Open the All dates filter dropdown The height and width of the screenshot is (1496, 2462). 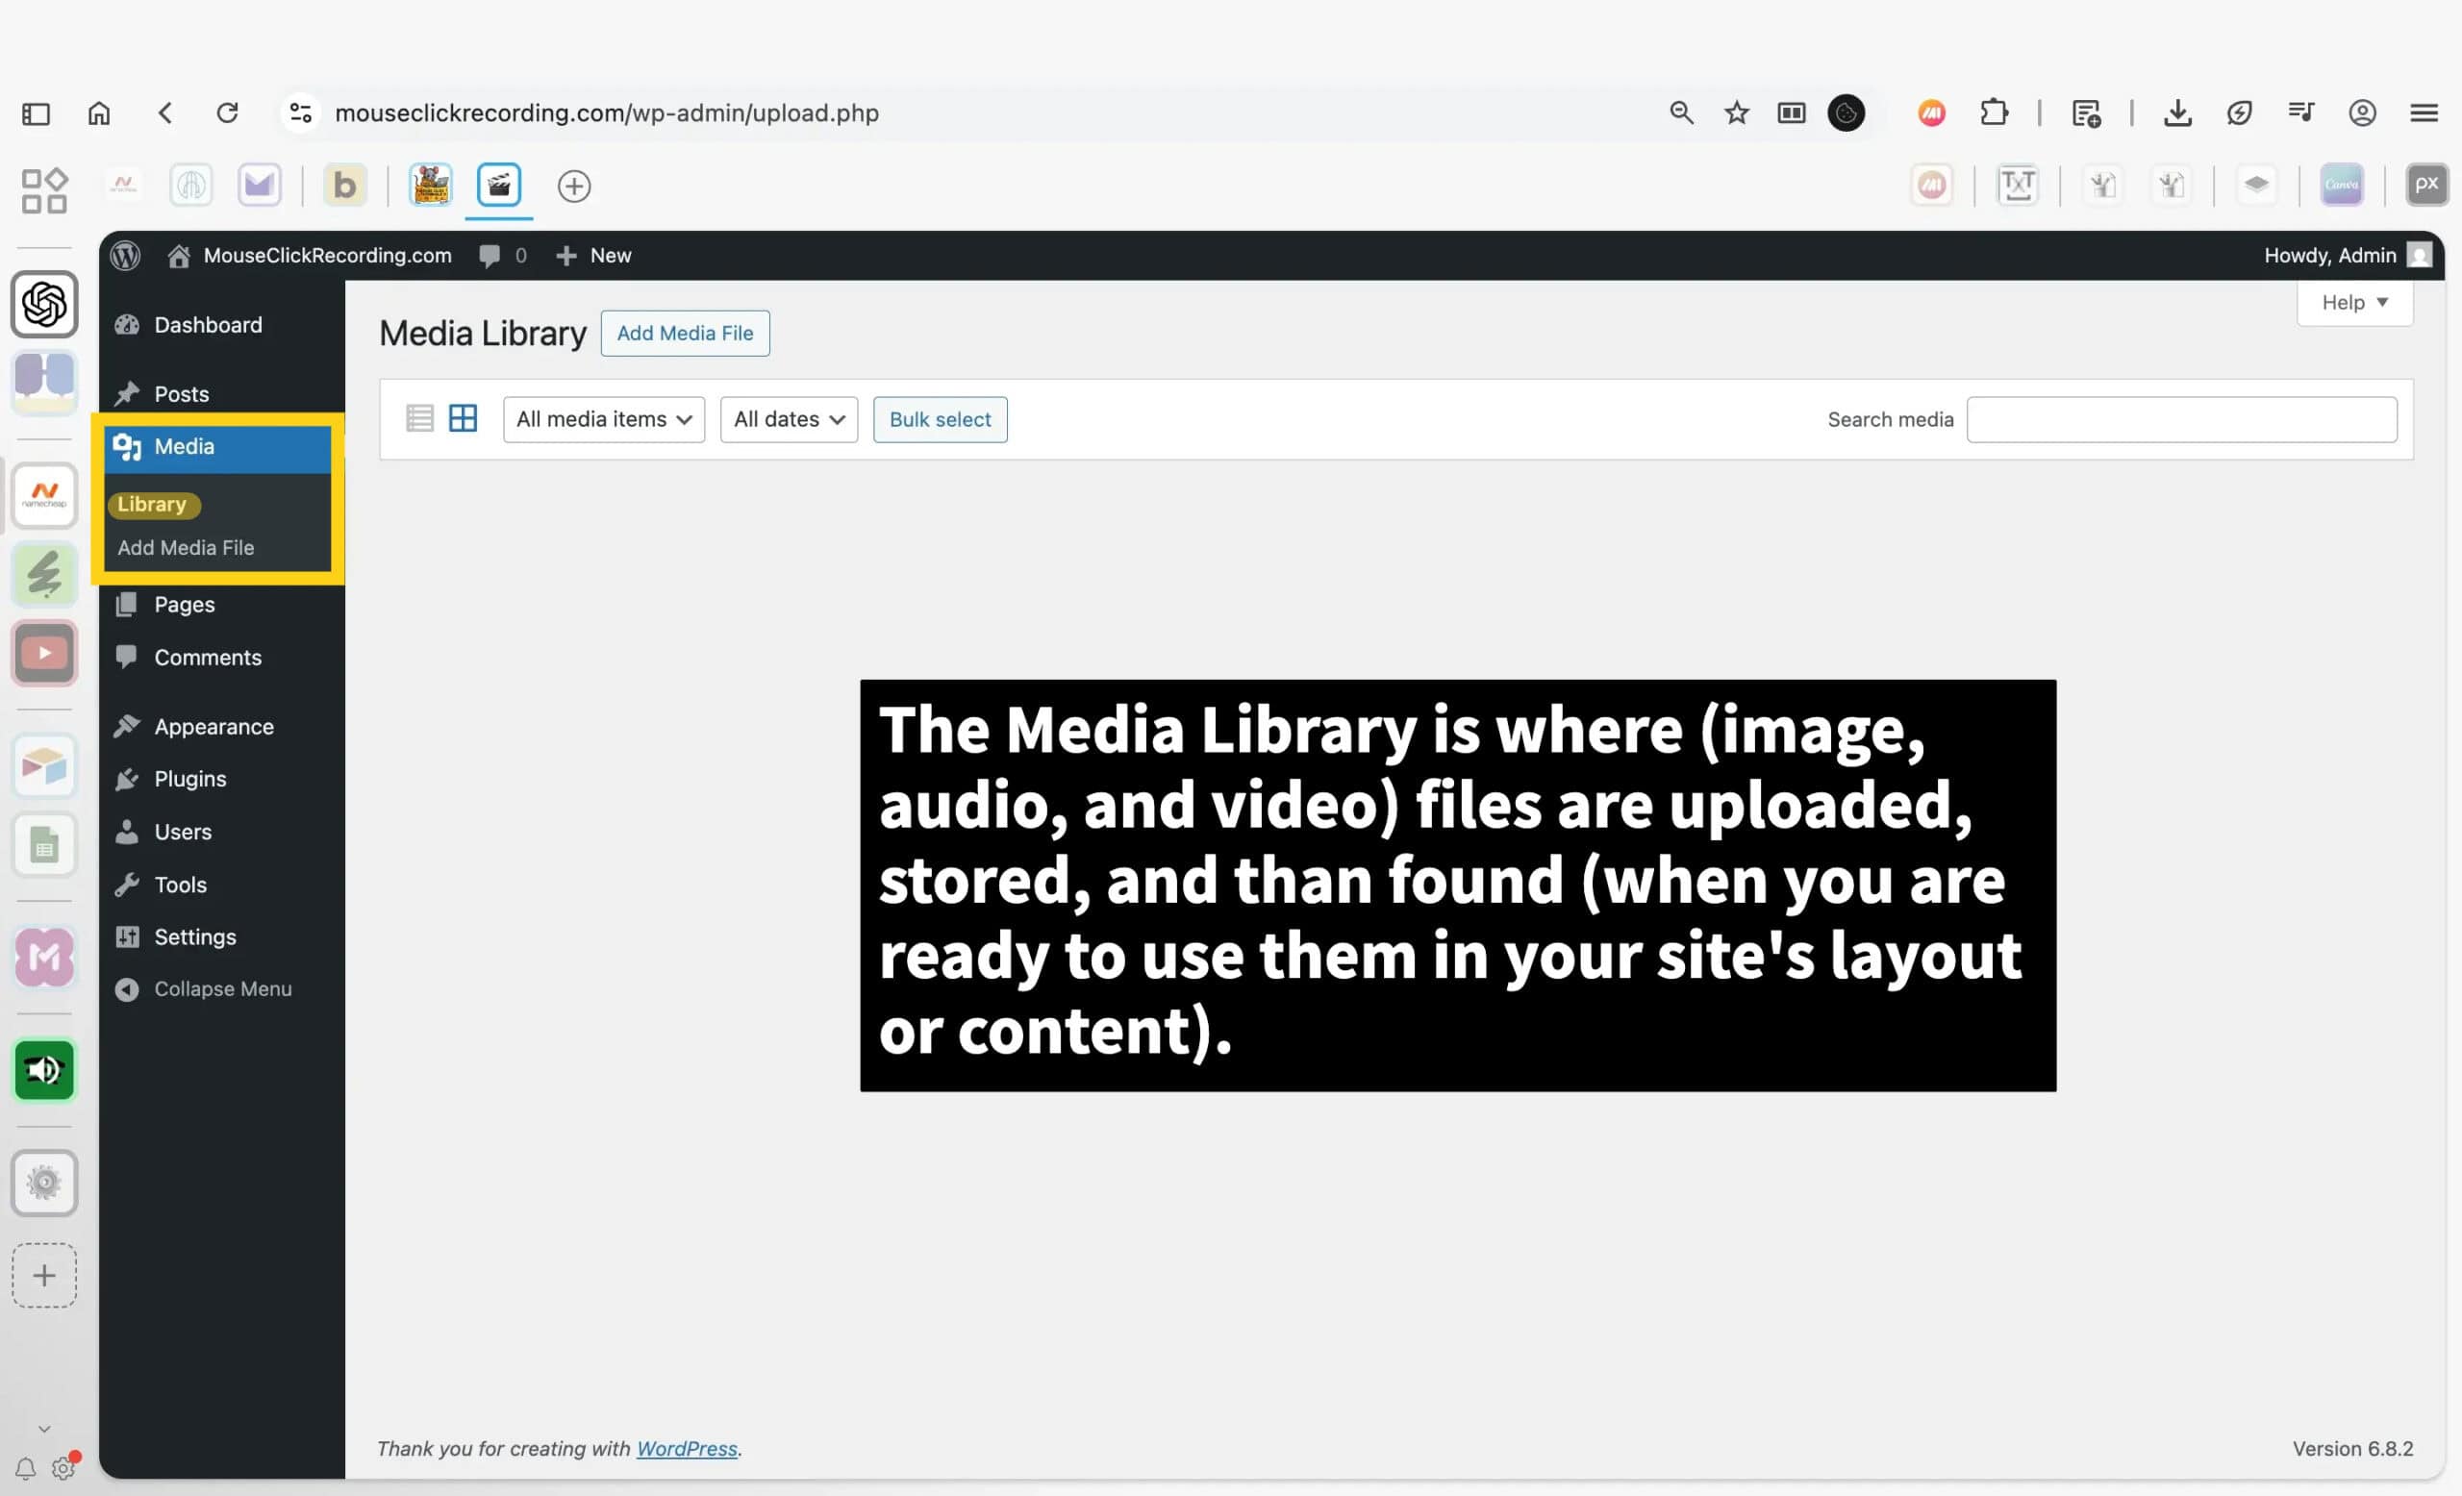click(789, 419)
